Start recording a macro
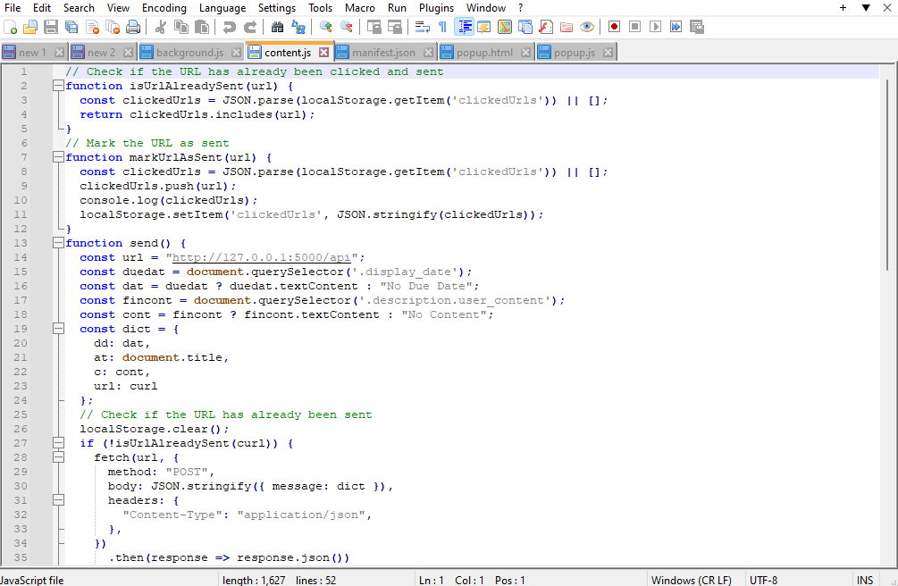The width and height of the screenshot is (898, 586). tap(615, 27)
